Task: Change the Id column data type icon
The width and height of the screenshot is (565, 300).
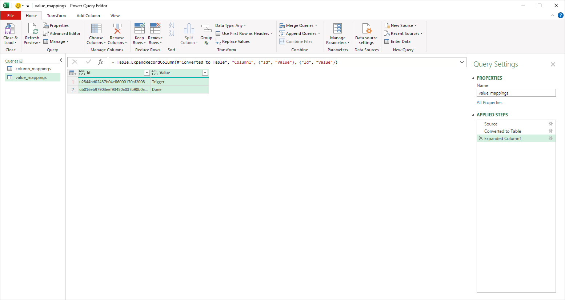Action: click(x=82, y=73)
